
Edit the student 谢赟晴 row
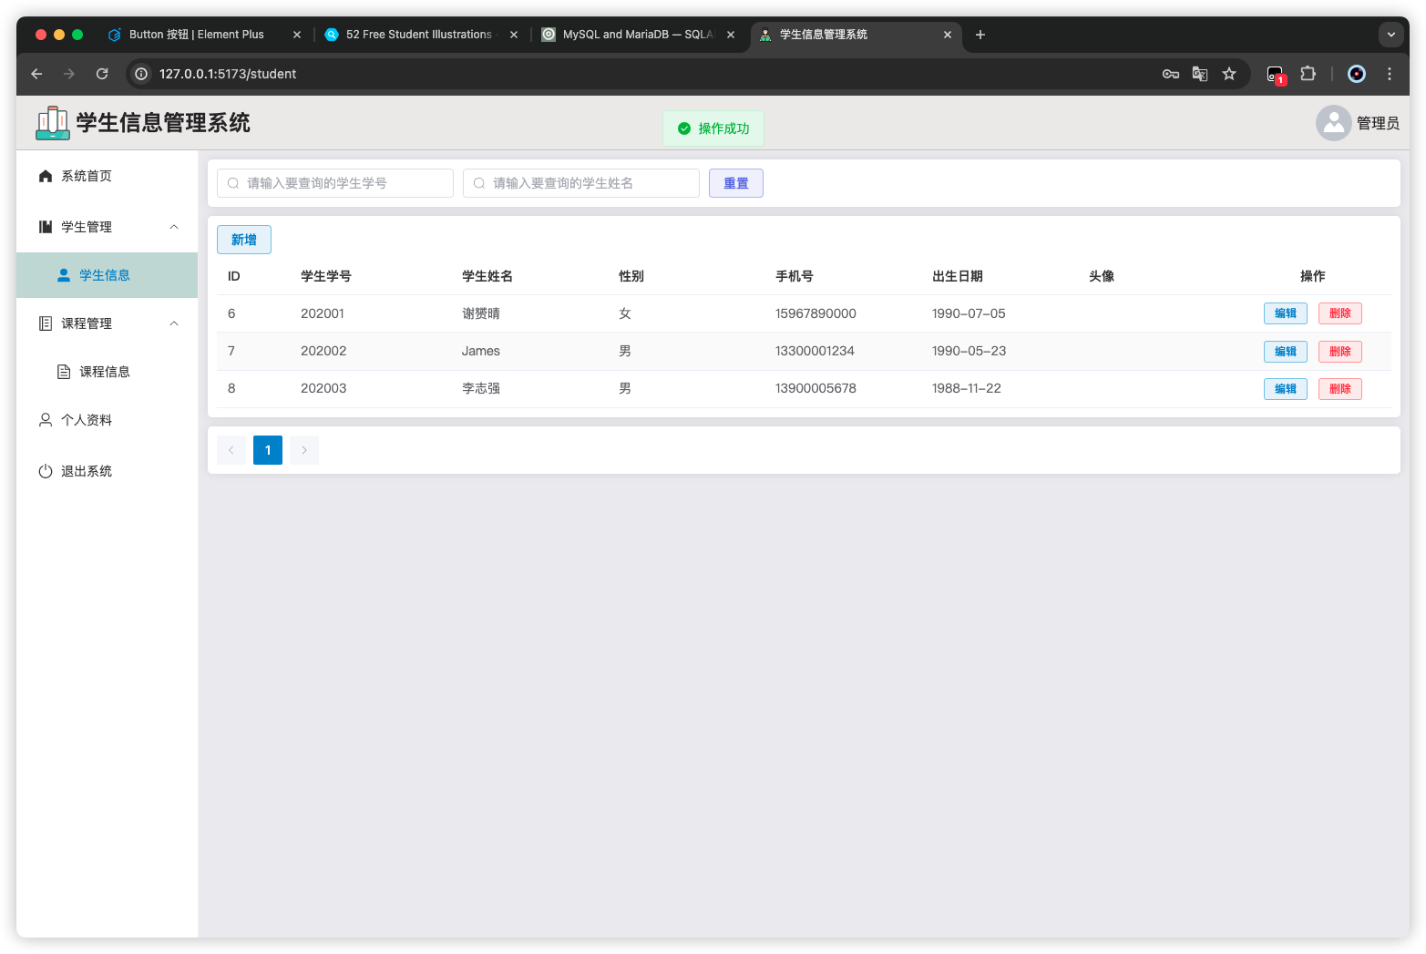point(1286,313)
